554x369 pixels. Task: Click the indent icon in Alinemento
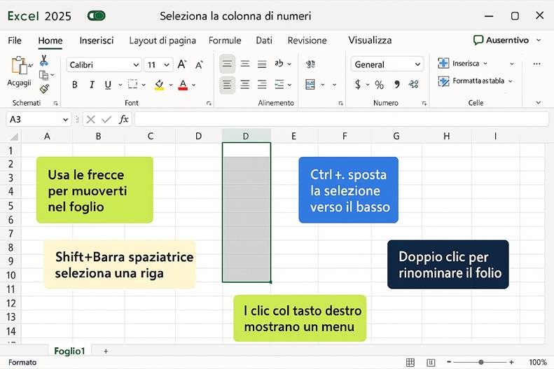[x=279, y=85]
